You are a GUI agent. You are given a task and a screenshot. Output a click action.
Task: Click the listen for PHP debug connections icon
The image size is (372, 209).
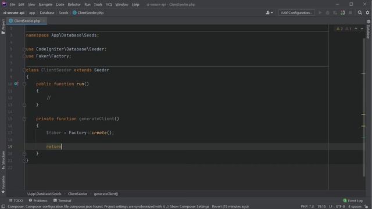342,13
